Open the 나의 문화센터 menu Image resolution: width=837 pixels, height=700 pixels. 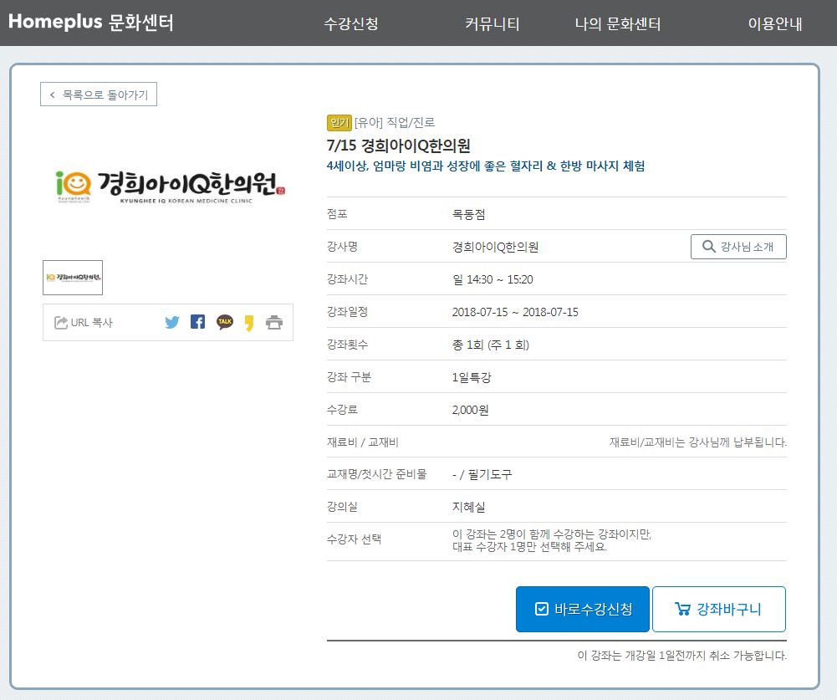(618, 23)
